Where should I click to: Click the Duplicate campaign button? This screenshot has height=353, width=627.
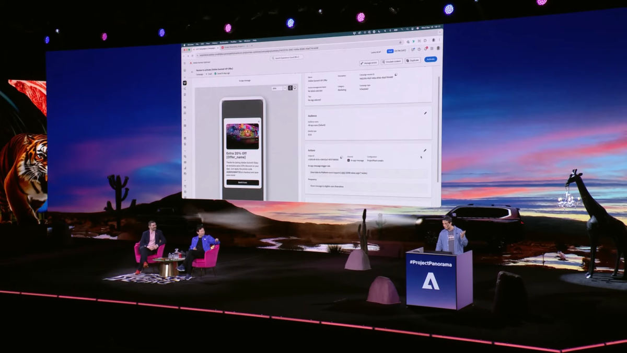coord(413,60)
